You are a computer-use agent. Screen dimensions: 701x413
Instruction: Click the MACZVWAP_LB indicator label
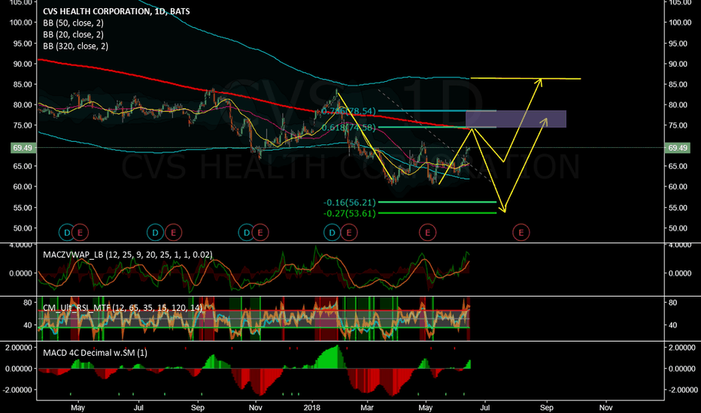[127, 255]
